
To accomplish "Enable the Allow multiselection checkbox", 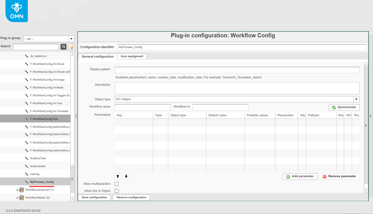I will 116,184.
